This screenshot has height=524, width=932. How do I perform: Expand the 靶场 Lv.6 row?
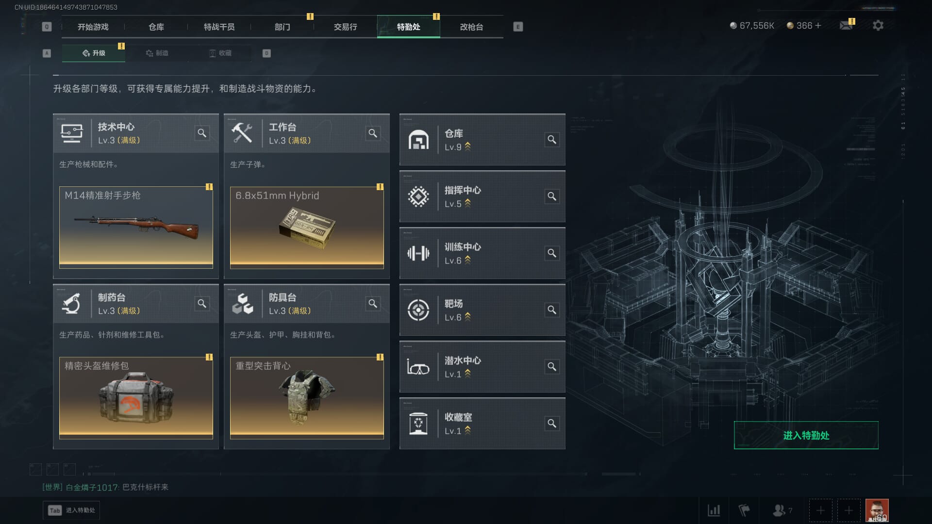tap(482, 310)
